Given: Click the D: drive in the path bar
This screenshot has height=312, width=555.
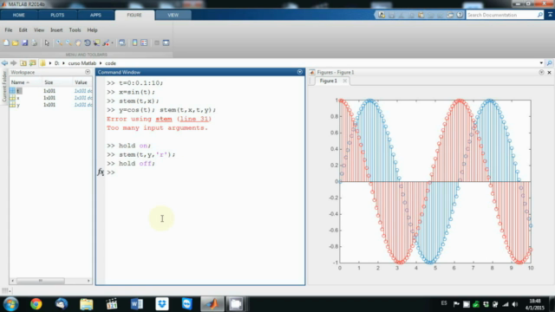Looking at the screenshot, I should (57, 63).
